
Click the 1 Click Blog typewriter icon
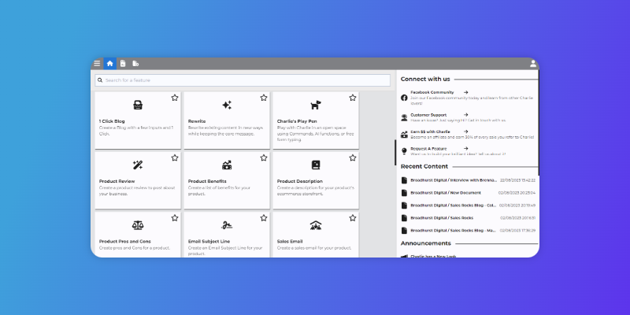point(138,106)
